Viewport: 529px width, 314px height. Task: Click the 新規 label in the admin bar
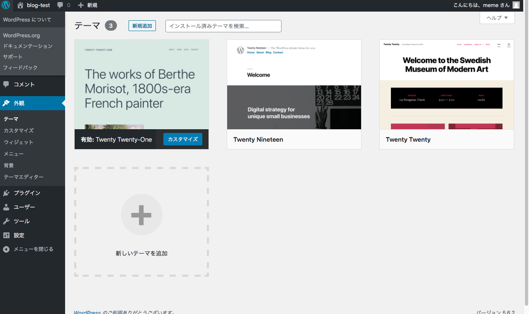[92, 5]
